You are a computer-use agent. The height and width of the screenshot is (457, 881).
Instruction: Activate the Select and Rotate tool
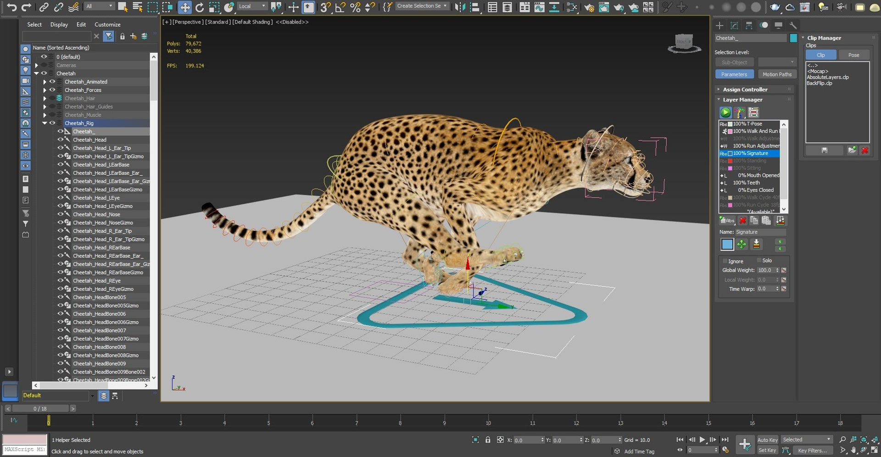tap(200, 7)
